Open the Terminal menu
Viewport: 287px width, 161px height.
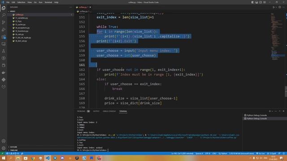(x=48, y=2)
